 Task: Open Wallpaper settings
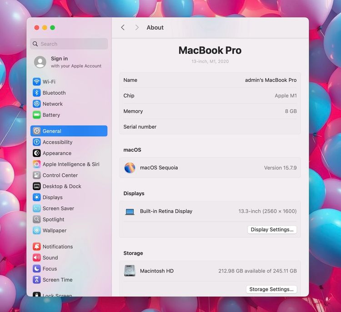tap(69, 231)
